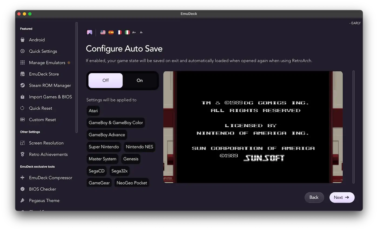The image size is (378, 231).
Task: Click the Master System tag
Action: (x=102, y=159)
